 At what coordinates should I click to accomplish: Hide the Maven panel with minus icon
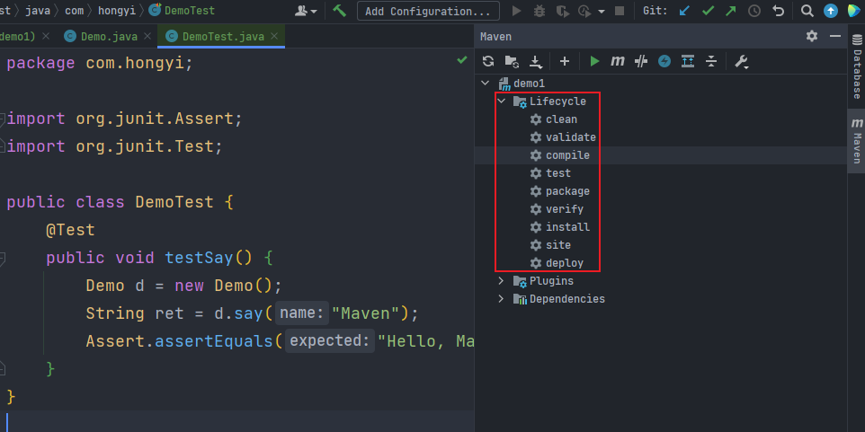(x=835, y=36)
